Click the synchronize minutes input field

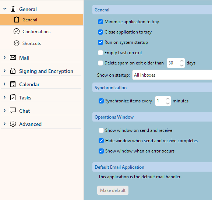click(161, 101)
